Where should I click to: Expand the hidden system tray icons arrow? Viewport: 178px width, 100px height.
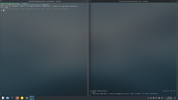point(165,98)
